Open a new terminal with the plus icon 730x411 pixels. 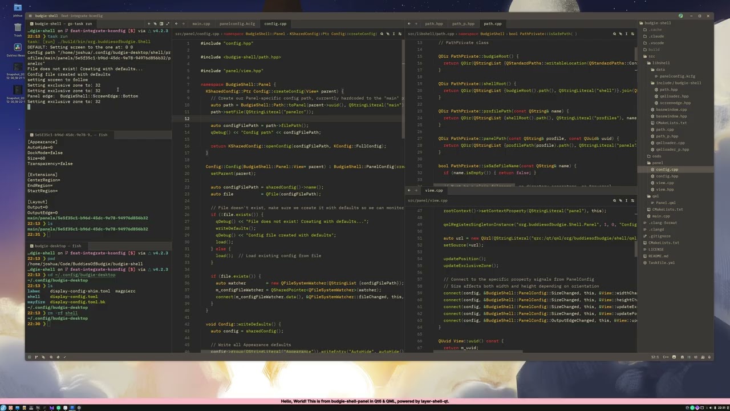[149, 23]
